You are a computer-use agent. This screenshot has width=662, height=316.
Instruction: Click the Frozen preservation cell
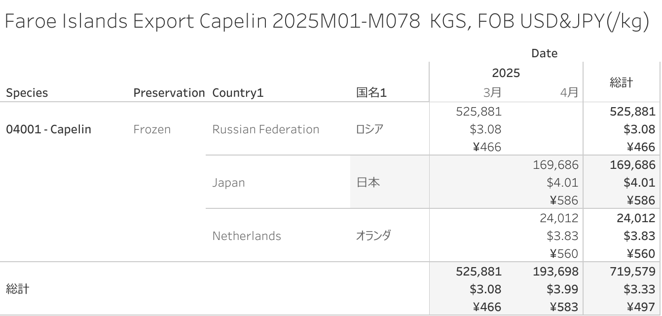click(152, 129)
